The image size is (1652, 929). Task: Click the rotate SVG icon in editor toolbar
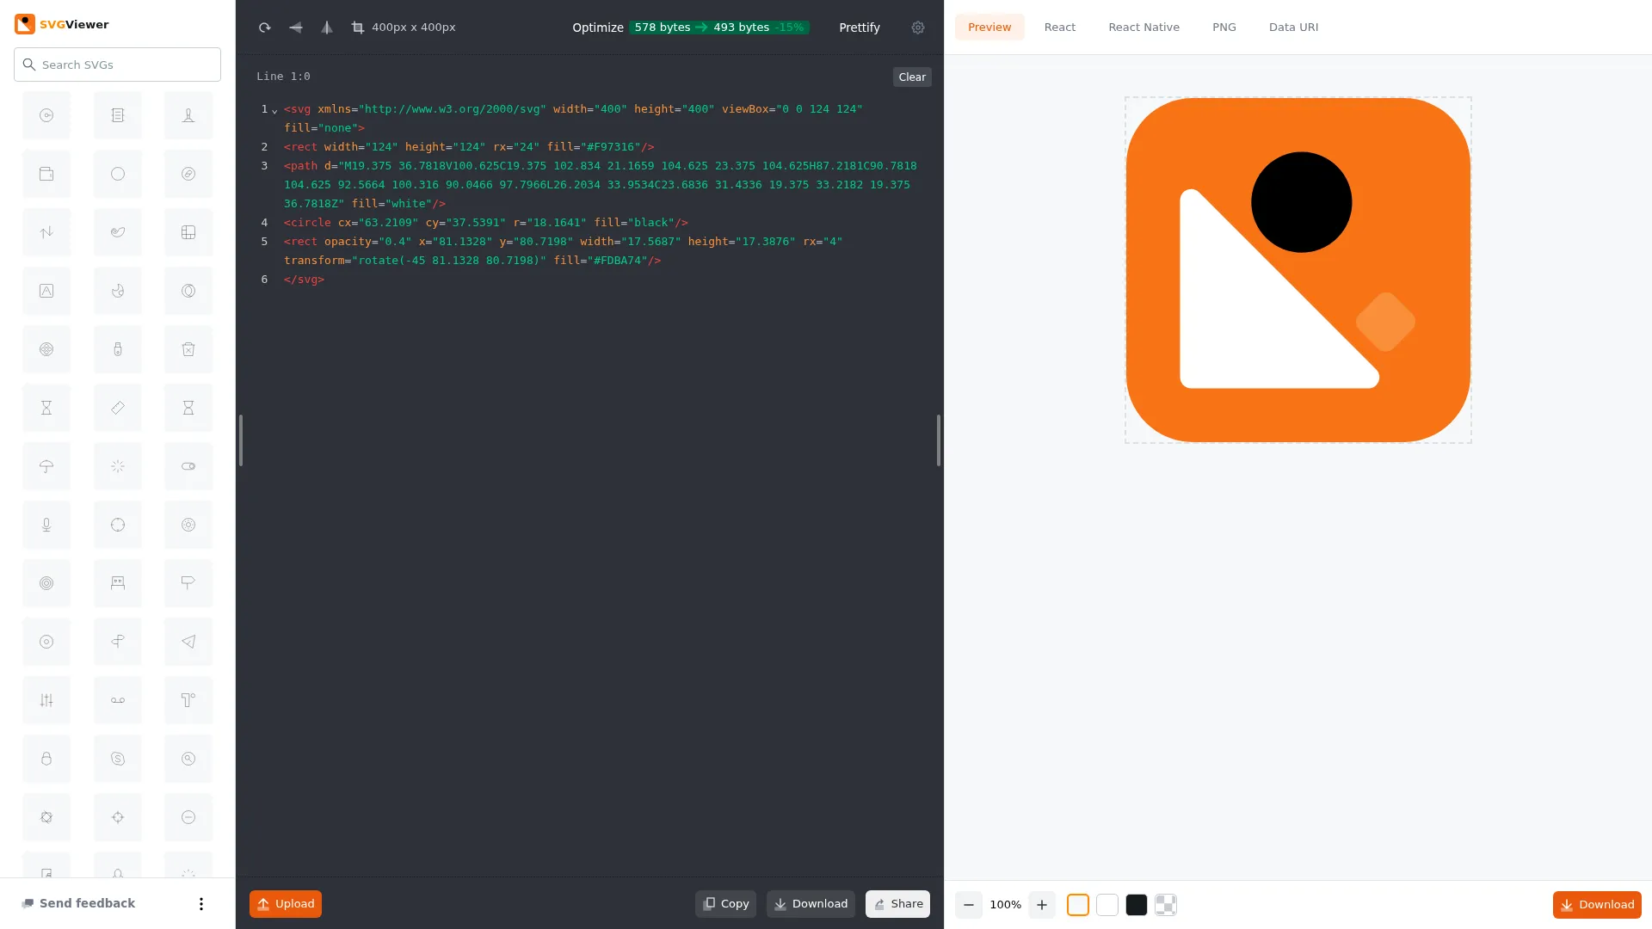coord(265,28)
